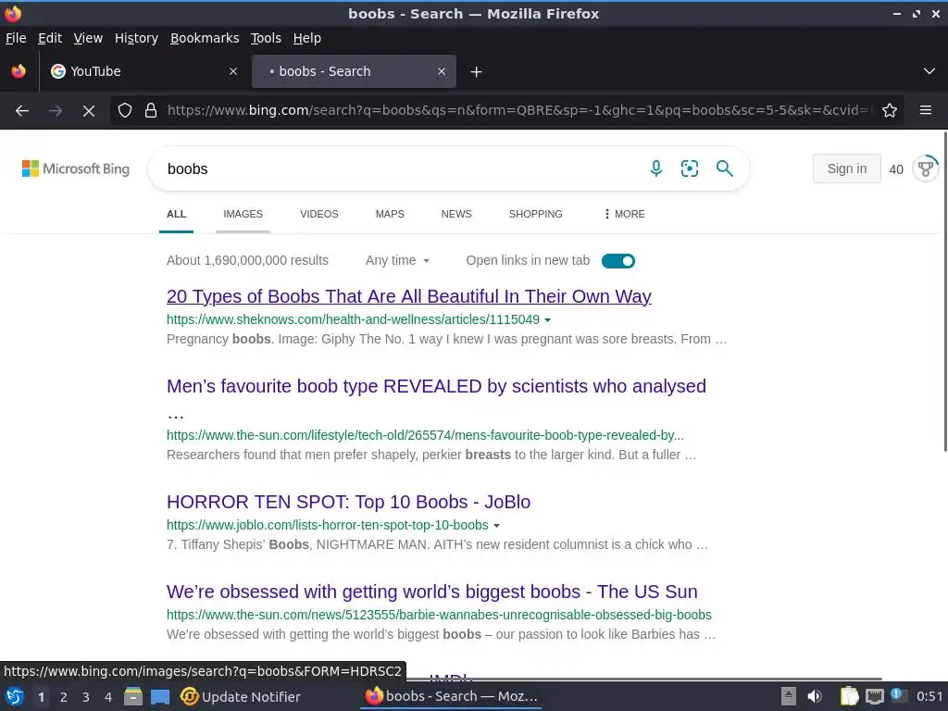Click the padlock site information icon
The width and height of the screenshot is (948, 711).
coord(151,111)
